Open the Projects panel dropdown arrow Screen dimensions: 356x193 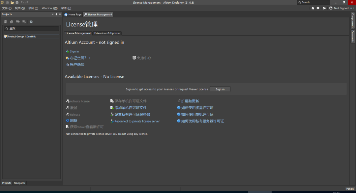coord(52,14)
